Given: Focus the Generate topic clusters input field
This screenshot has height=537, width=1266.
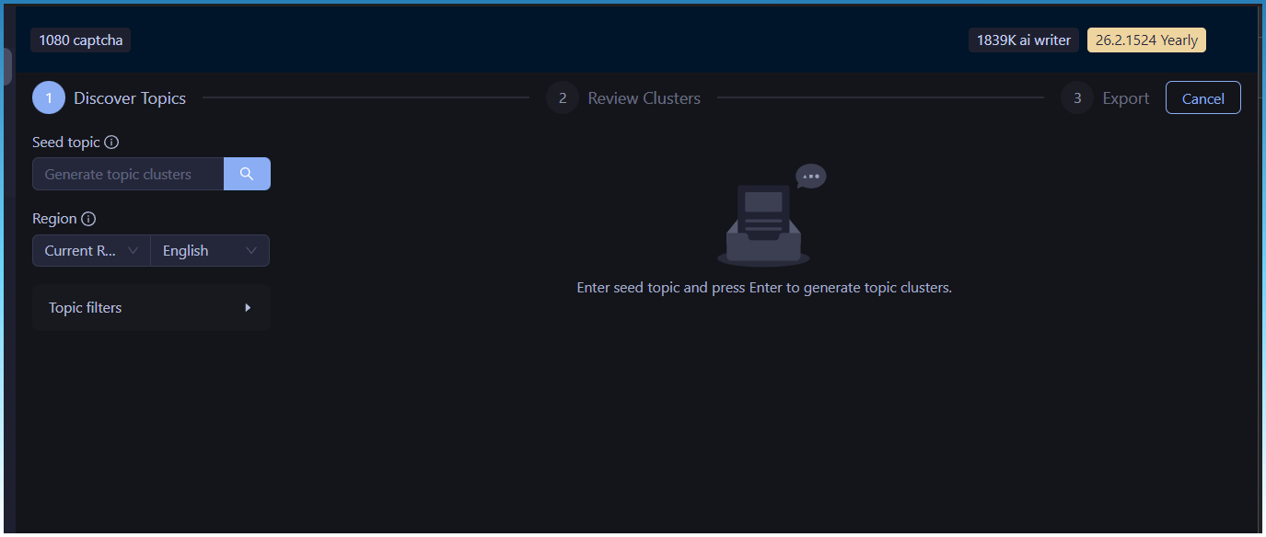Looking at the screenshot, I should 128,174.
